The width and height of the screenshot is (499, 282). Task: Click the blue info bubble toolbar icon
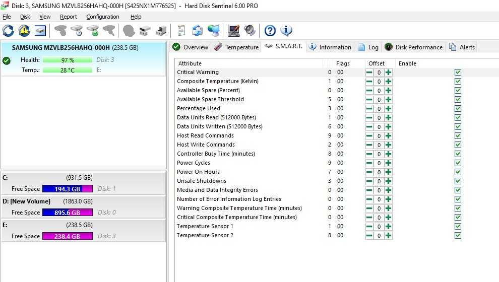coord(286,31)
